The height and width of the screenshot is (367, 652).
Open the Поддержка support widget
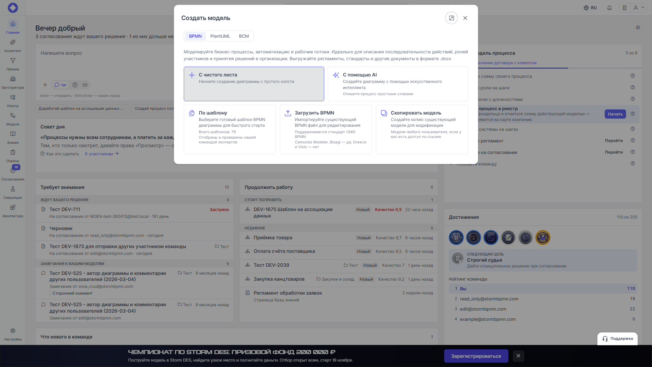point(617,339)
